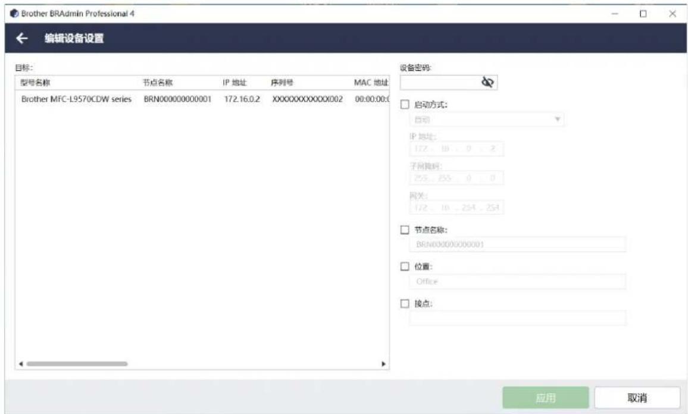Click the node name BRN000000000001 field
688x414 pixels.
click(x=518, y=244)
